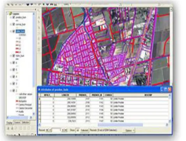
Task: Open the Autopista red line symbol
Action: click(17, 101)
